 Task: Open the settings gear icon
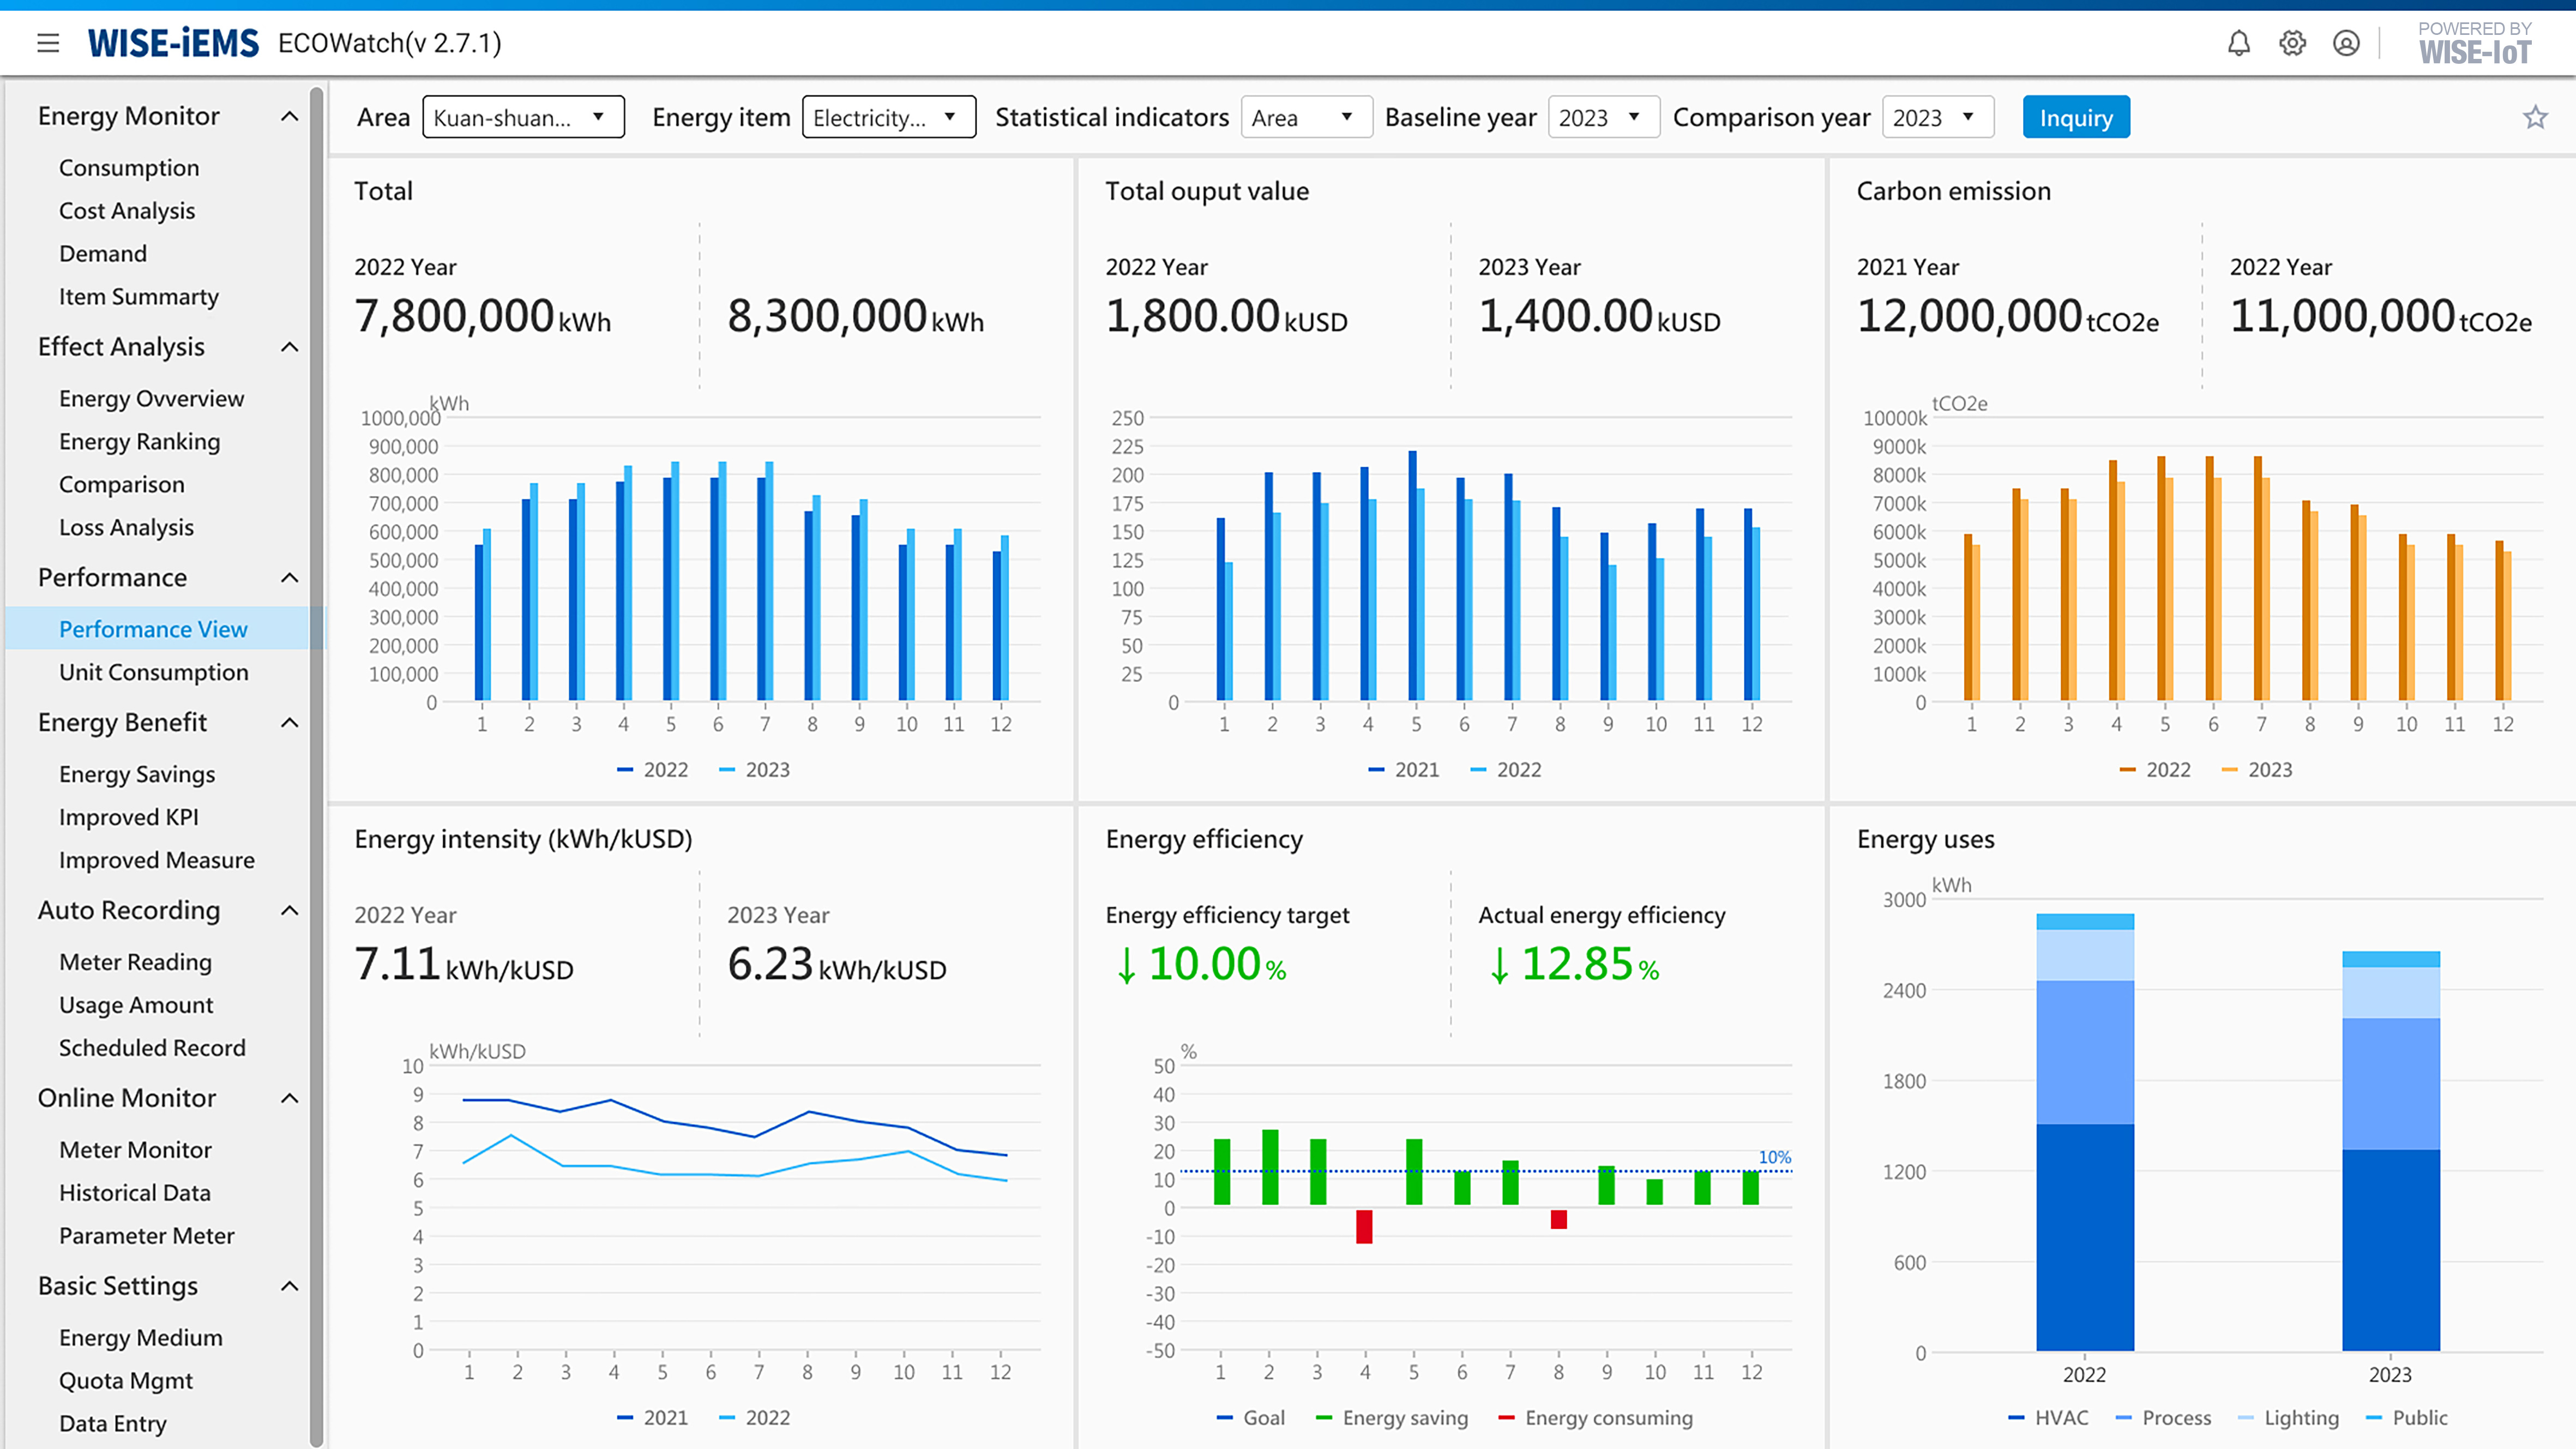pyautogui.click(x=2292, y=43)
